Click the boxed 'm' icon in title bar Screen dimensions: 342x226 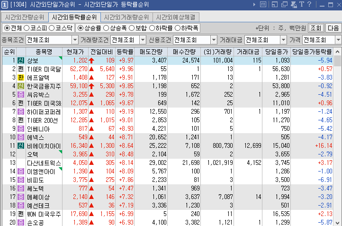[x=263, y=4]
